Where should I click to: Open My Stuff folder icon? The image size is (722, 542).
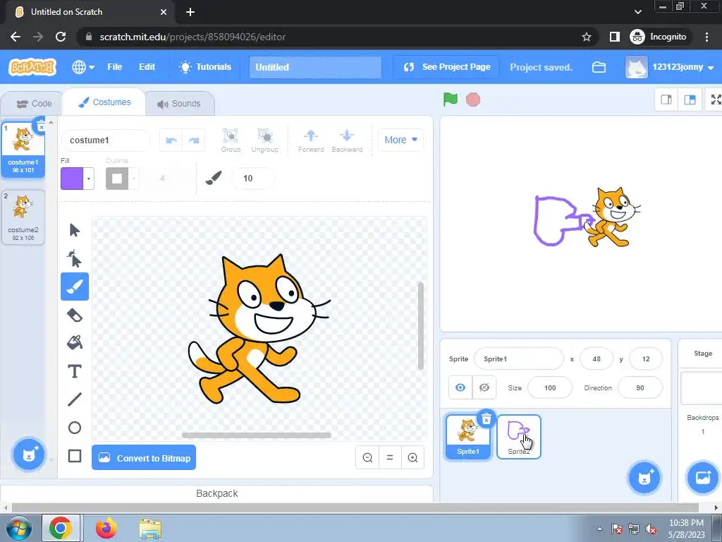(599, 67)
